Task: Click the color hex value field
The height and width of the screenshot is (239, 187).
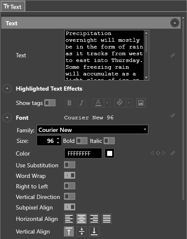Action: coord(83,153)
